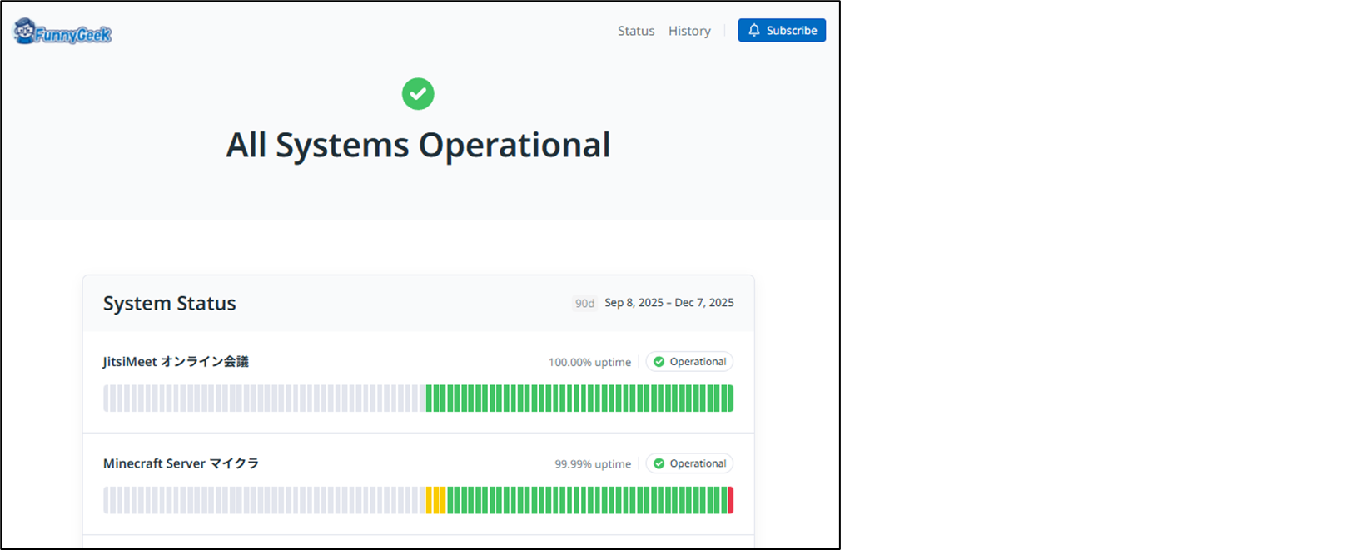This screenshot has width=1372, height=550.
Task: Click the large green checkmark icon
Action: pyautogui.click(x=418, y=94)
